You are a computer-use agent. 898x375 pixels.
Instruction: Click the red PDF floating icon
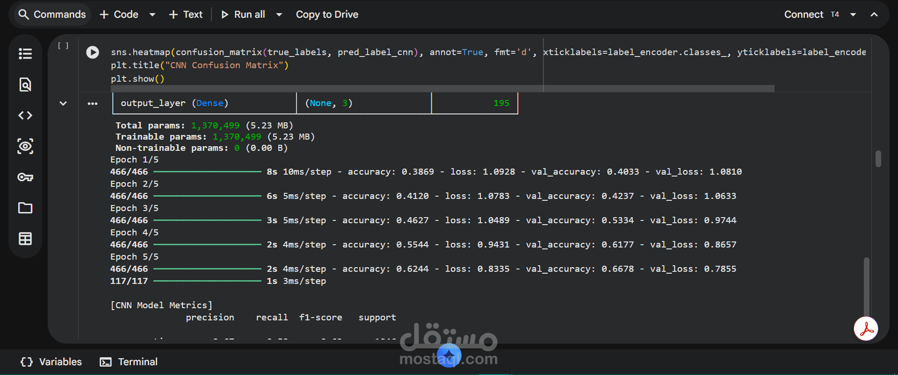coord(866,329)
